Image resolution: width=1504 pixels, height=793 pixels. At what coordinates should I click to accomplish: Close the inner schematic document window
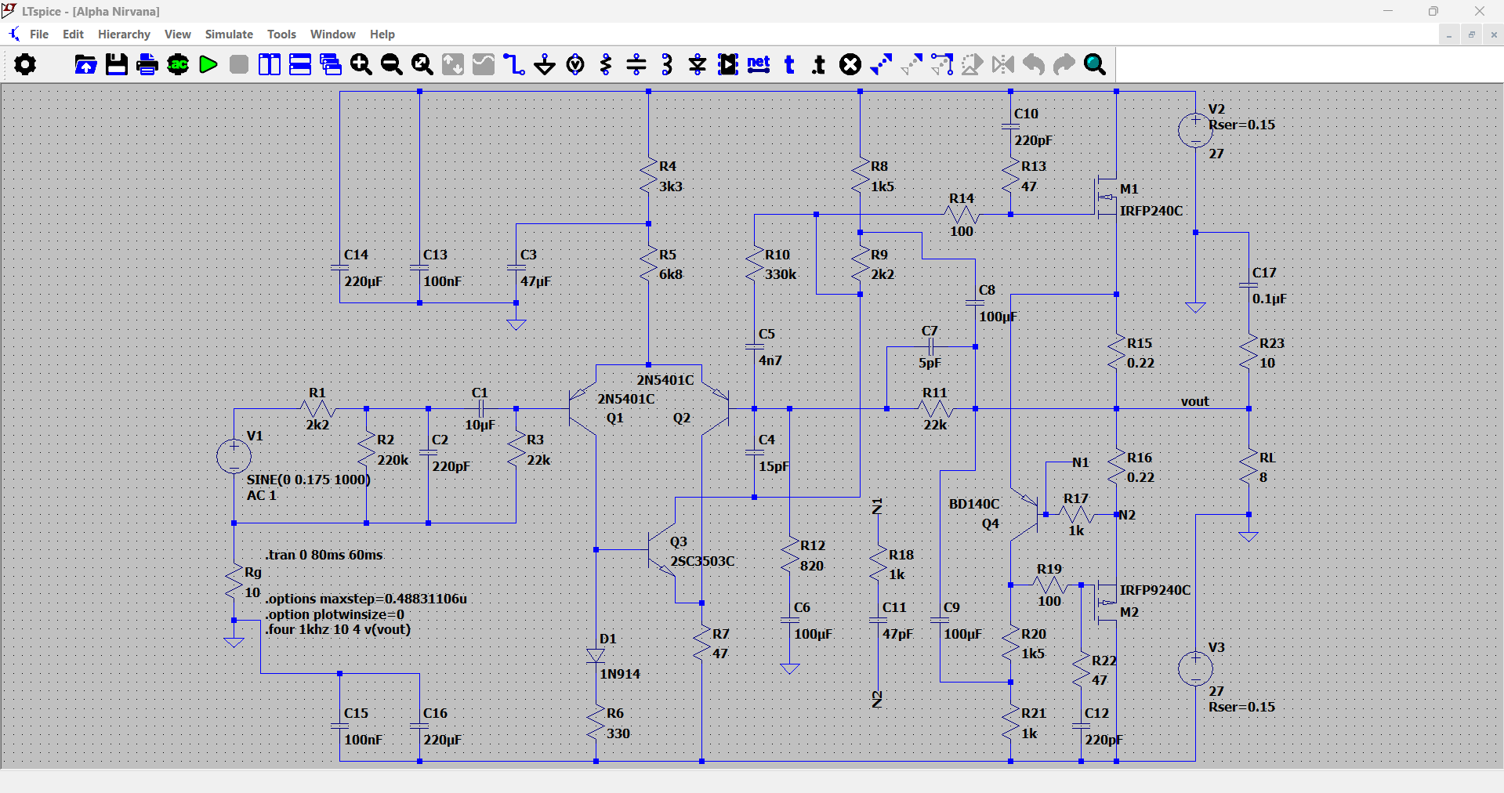tap(1494, 34)
